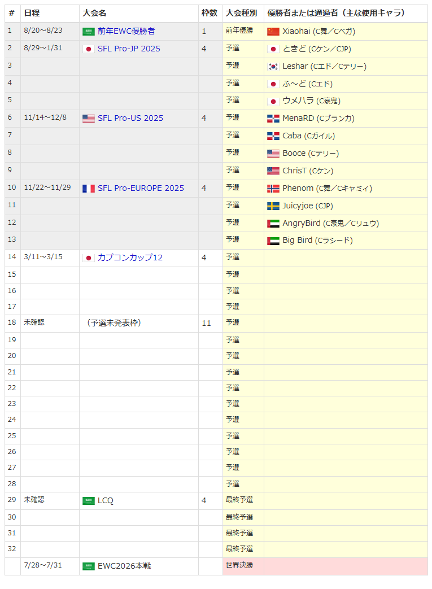432x589 pixels.
Task: Open the カプコンカップ12 link
Action: [130, 258]
